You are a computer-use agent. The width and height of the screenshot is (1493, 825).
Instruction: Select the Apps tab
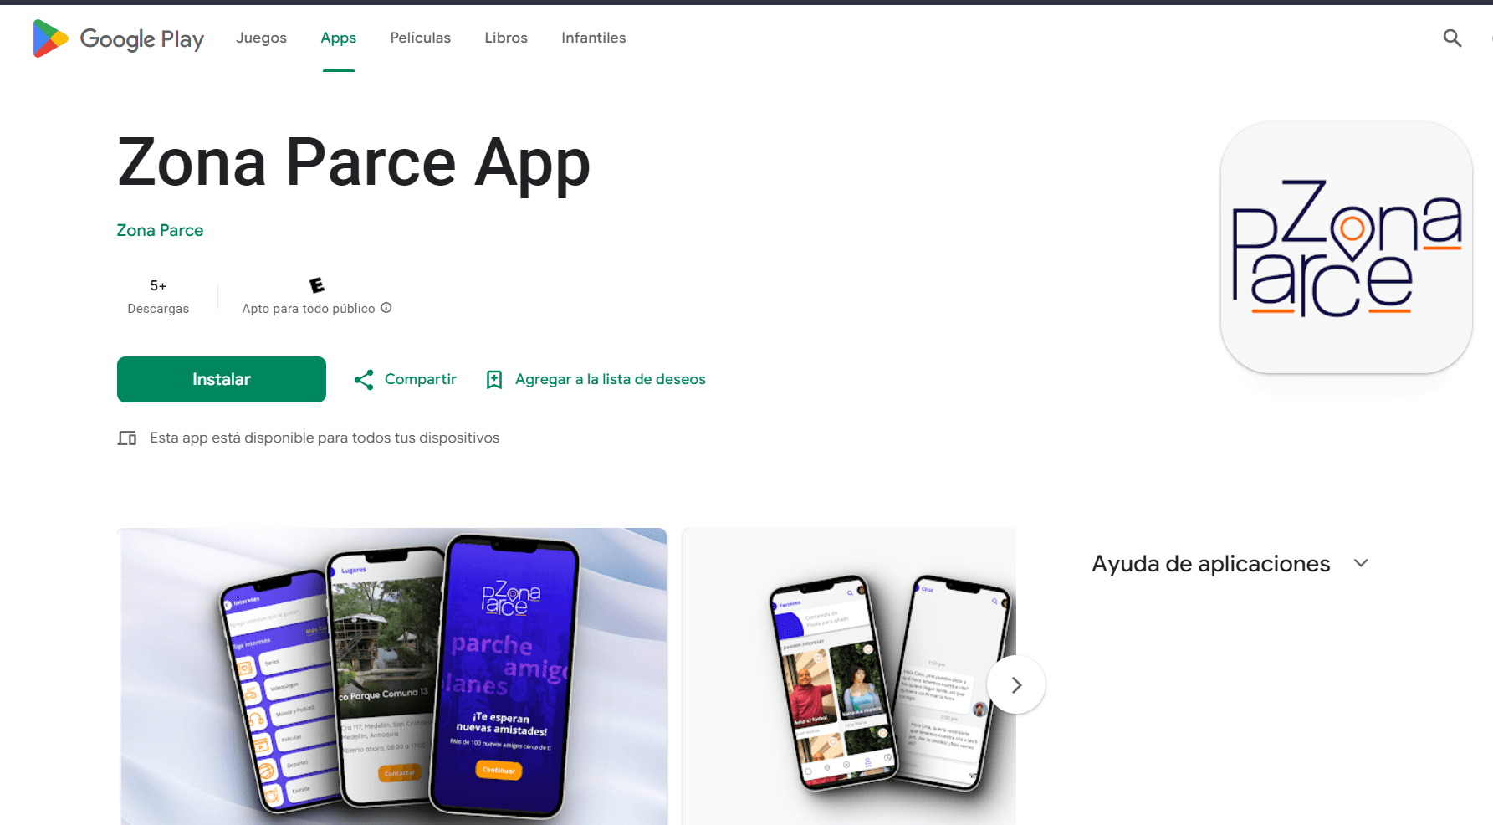[x=339, y=38]
